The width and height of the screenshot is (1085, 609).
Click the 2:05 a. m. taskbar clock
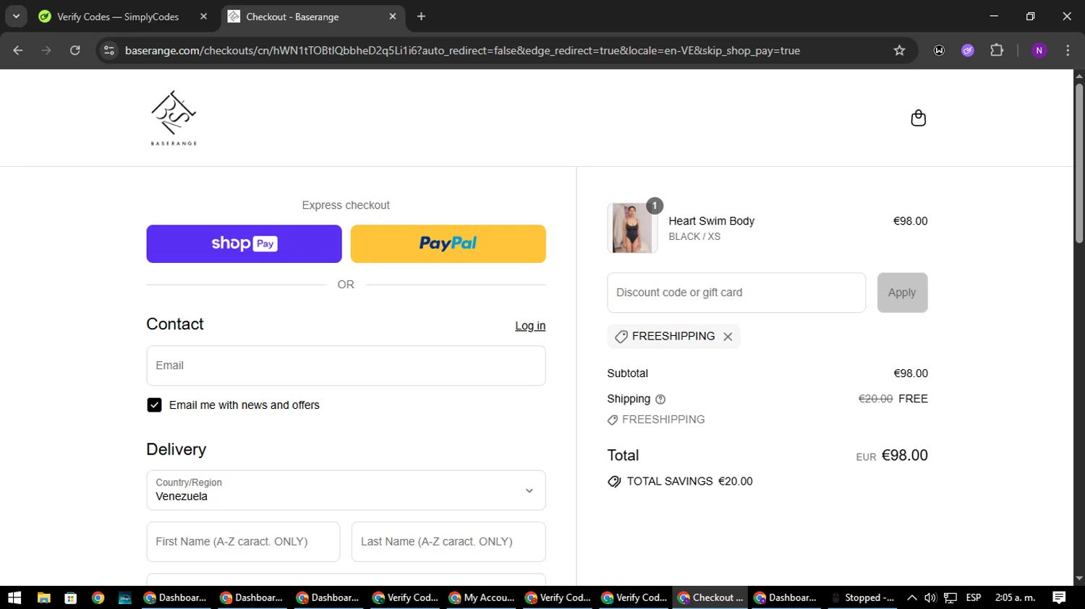(1015, 597)
